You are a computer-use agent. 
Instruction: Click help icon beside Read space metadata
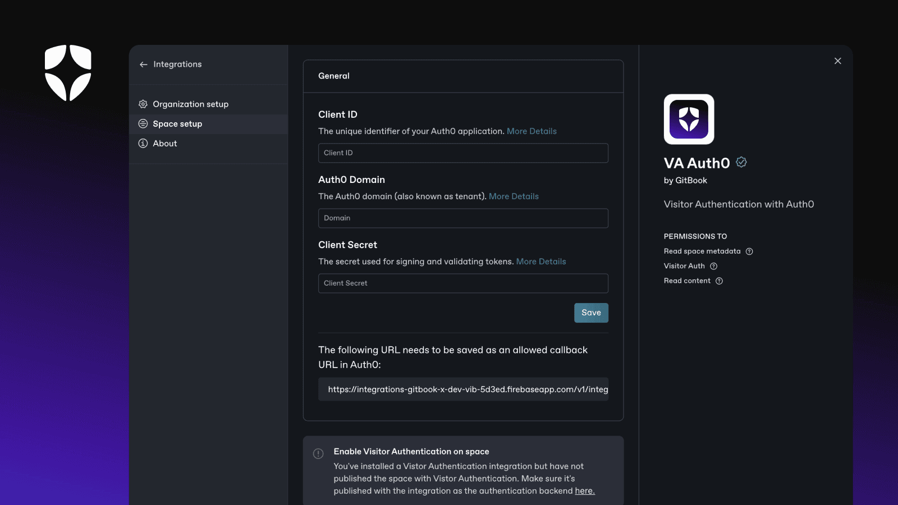click(x=749, y=251)
